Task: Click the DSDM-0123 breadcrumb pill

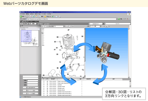Action: (x=95, y=24)
